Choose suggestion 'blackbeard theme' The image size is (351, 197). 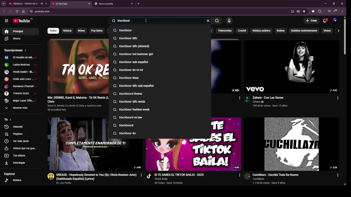160,94
